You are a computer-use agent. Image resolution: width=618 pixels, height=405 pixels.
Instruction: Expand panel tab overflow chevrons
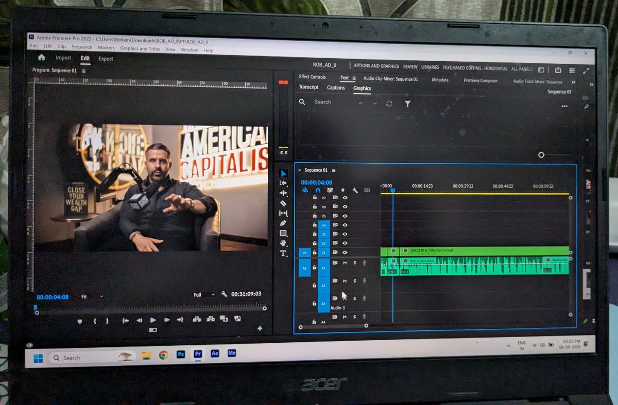[x=573, y=82]
